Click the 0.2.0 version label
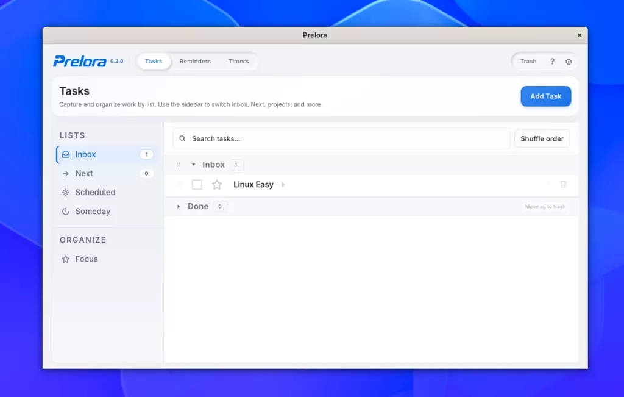624x397 pixels. [116, 62]
